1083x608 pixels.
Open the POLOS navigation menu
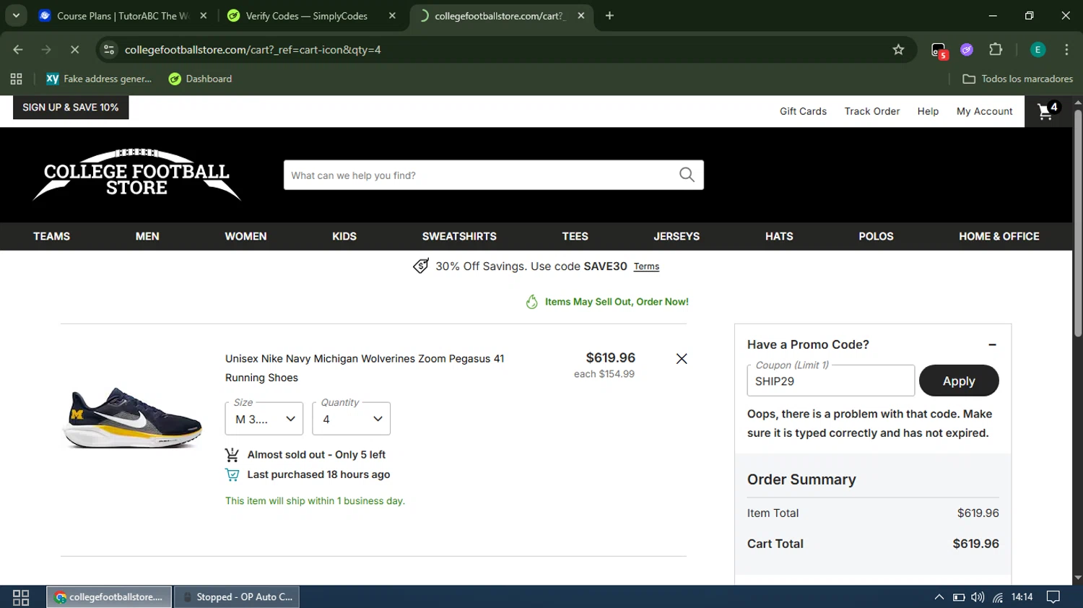[x=876, y=236]
